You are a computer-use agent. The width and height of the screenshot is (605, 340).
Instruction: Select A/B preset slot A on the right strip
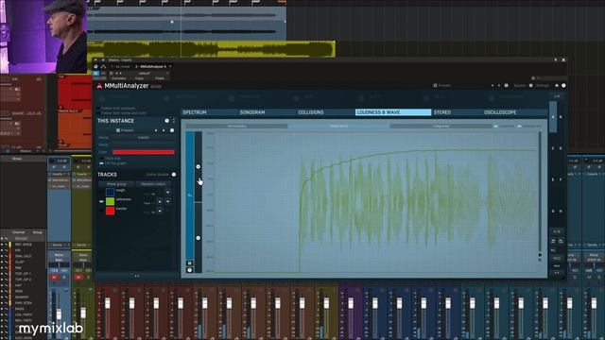pyautogui.click(x=553, y=117)
